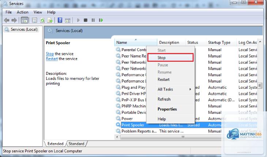Sort by the Log On As column header
This screenshot has width=267, height=157.
click(x=247, y=42)
